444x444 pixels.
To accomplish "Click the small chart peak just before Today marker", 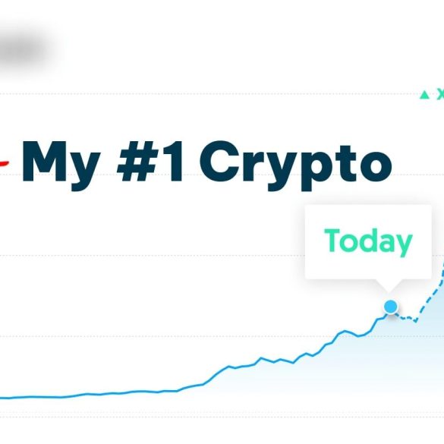I will point(345,331).
